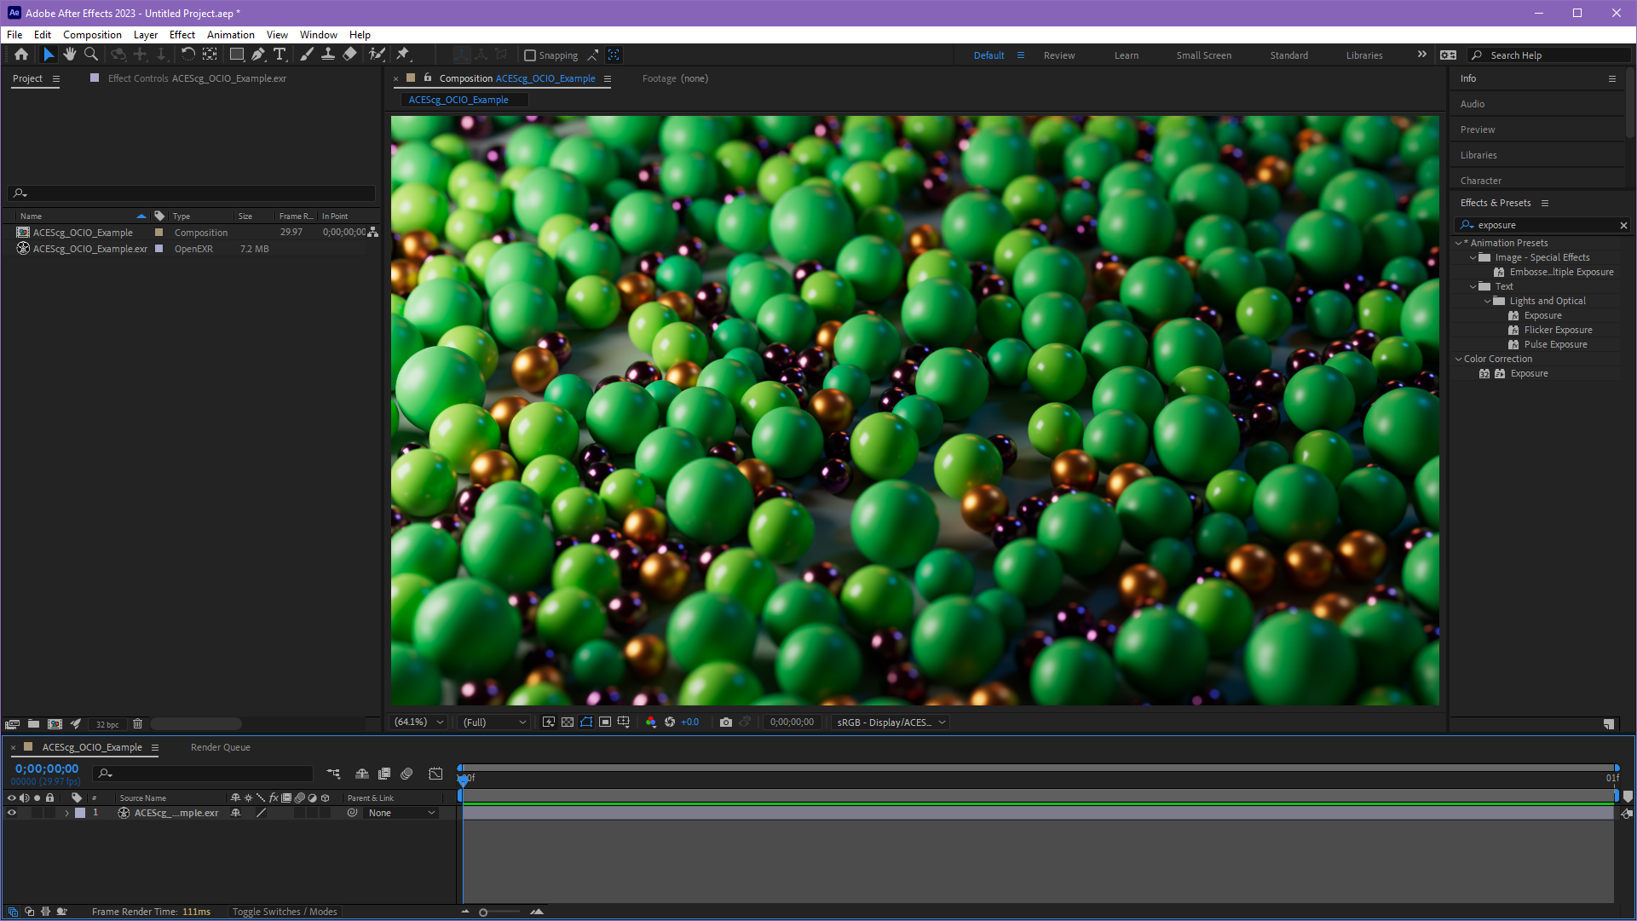Toggle the composition viewer lock icon

coord(428,78)
